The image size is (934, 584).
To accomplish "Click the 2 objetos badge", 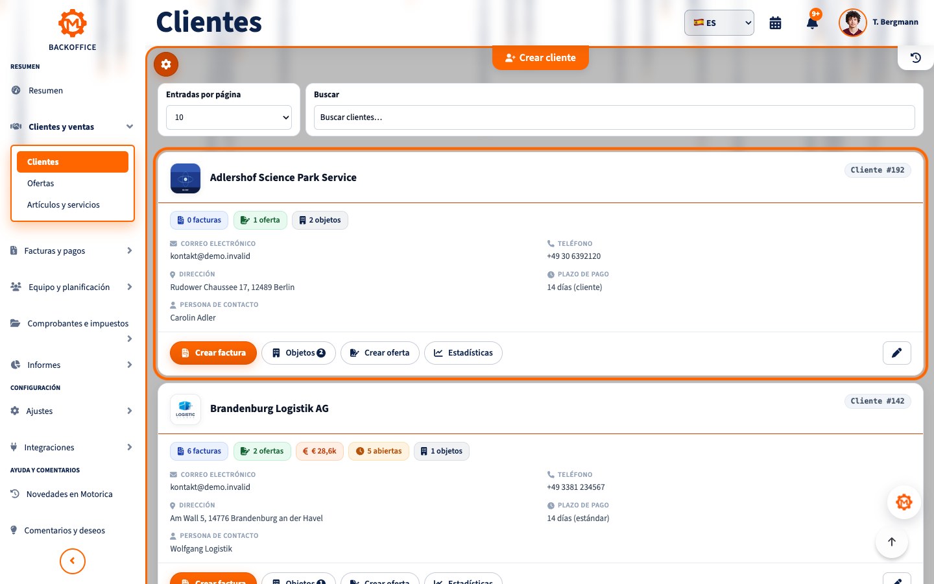I will click(x=320, y=221).
